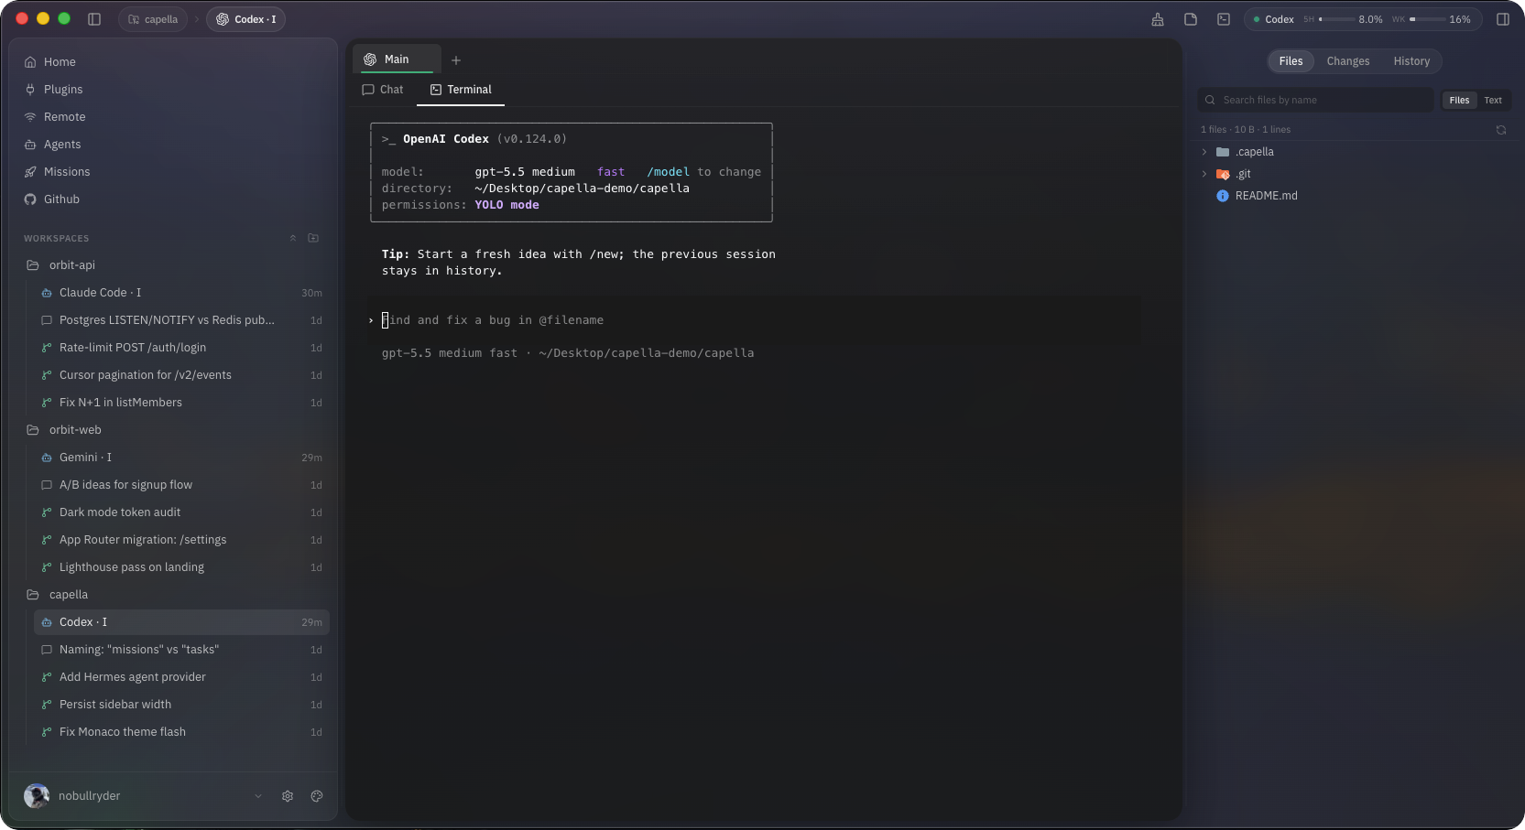Click the 1 files · 10 B · 1 lines summary
Image resolution: width=1525 pixels, height=830 pixels.
coord(1246,130)
